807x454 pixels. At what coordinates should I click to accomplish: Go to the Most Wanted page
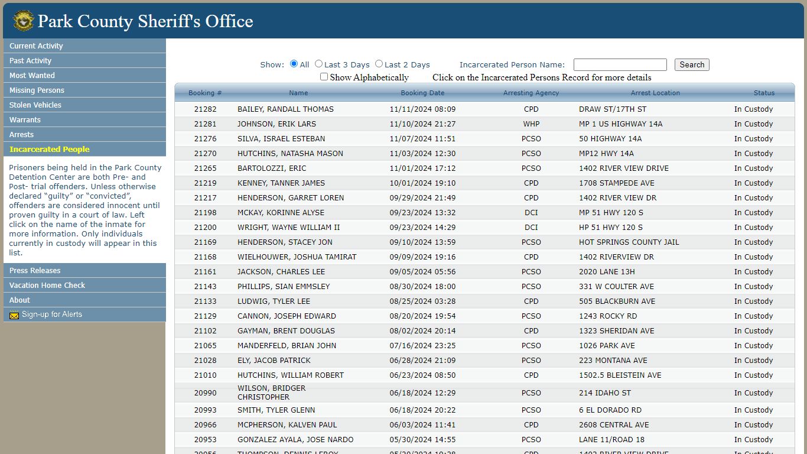click(84, 75)
